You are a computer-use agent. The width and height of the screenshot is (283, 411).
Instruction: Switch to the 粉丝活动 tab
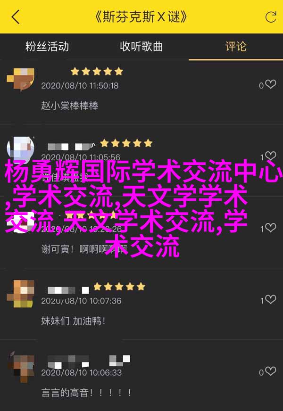point(47,47)
